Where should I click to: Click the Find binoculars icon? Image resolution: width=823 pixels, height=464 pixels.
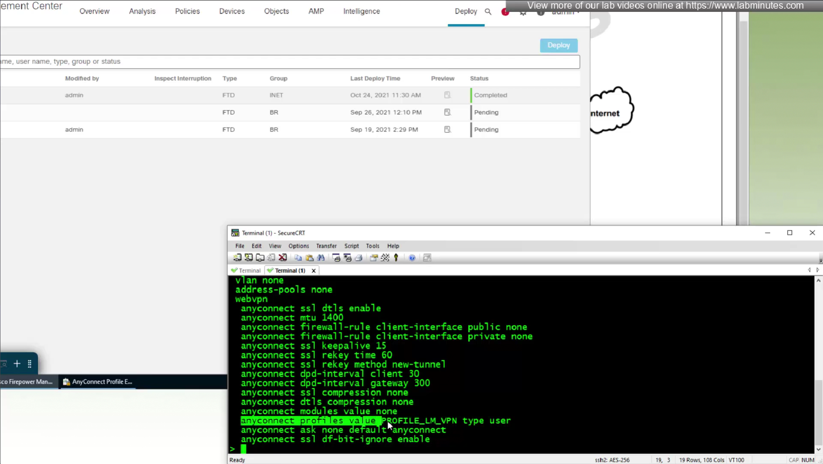pos(321,258)
